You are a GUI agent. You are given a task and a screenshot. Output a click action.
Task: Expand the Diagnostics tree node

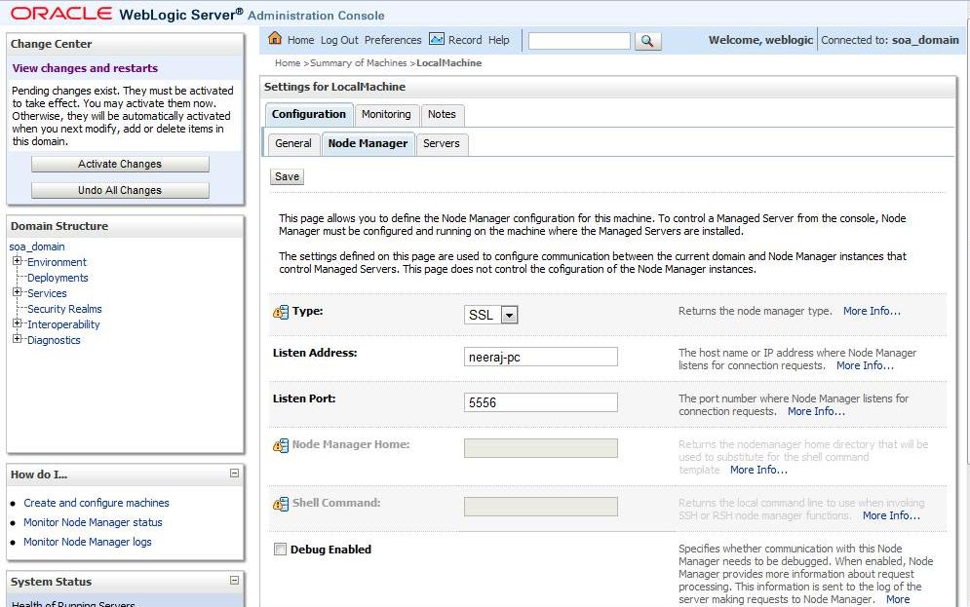[18, 339]
